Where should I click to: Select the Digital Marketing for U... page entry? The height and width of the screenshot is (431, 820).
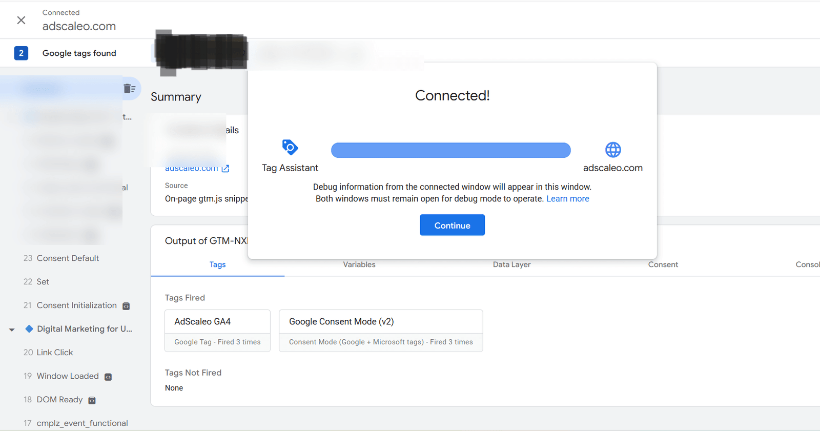[85, 329]
